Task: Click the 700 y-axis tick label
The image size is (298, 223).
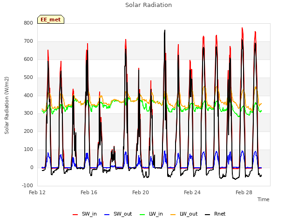Action: point(28,41)
